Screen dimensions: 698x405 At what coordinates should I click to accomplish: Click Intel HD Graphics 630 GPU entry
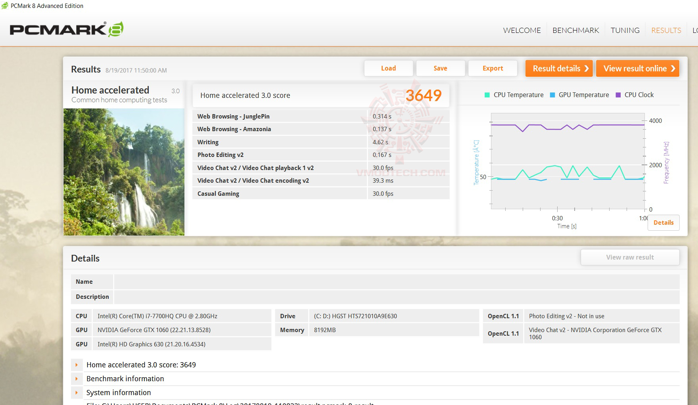tap(151, 344)
